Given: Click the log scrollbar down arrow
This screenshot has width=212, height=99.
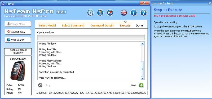Looking at the screenshot, I should point(143,78).
